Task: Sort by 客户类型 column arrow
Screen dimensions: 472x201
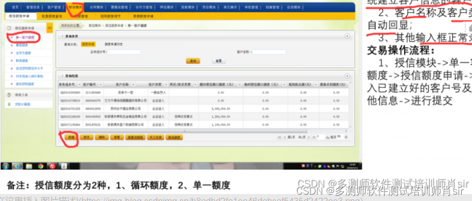Action: click(165, 84)
